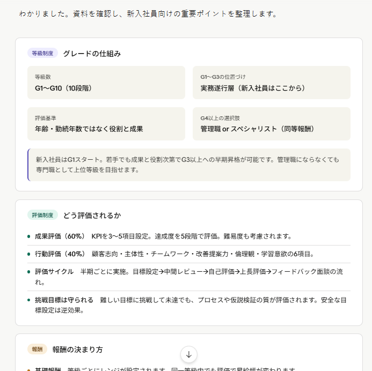This screenshot has height=371, width=372.
Task: Click the green bullet beside 行動評価（40%）
Action: point(29,254)
